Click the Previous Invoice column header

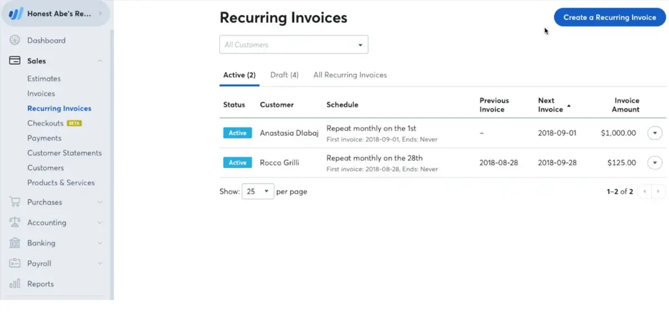click(x=495, y=105)
